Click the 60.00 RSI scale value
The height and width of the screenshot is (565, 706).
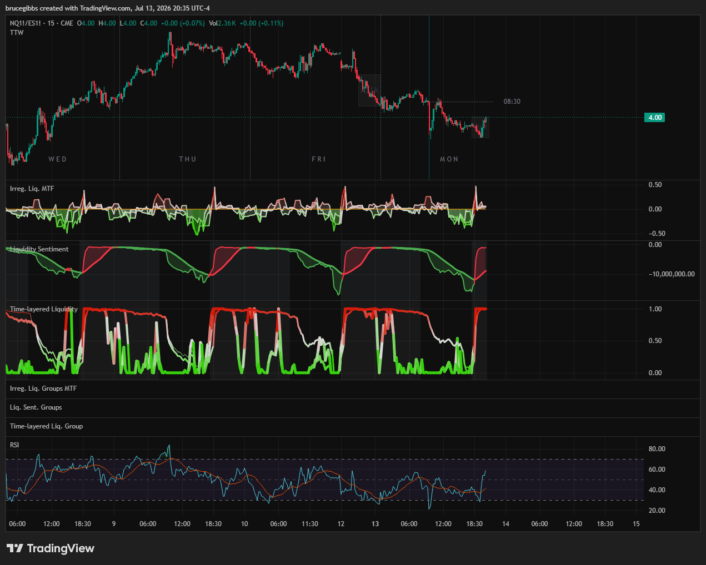[x=657, y=470]
